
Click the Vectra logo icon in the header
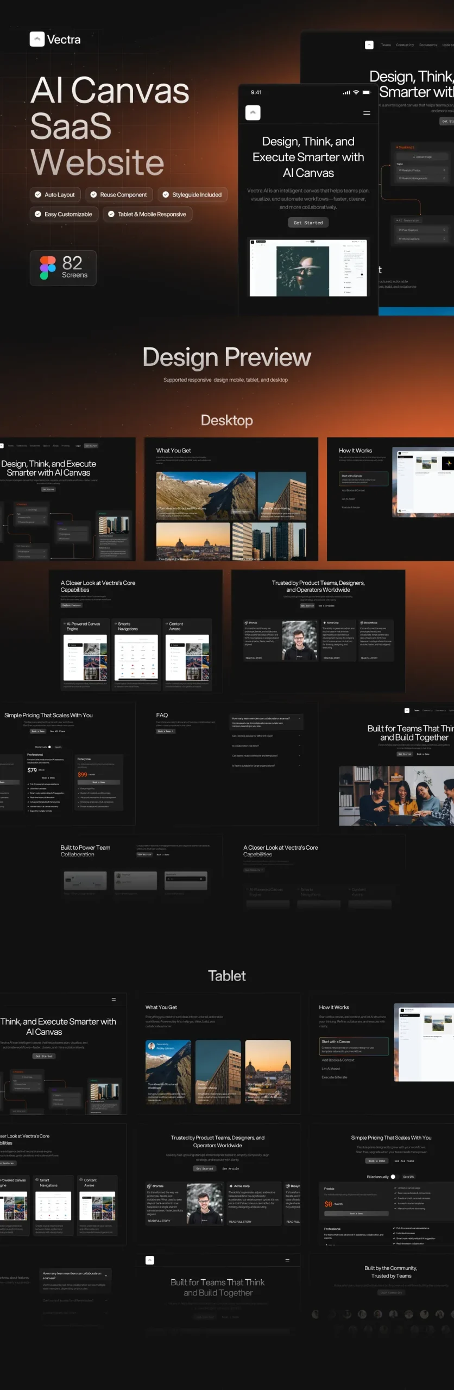(37, 39)
